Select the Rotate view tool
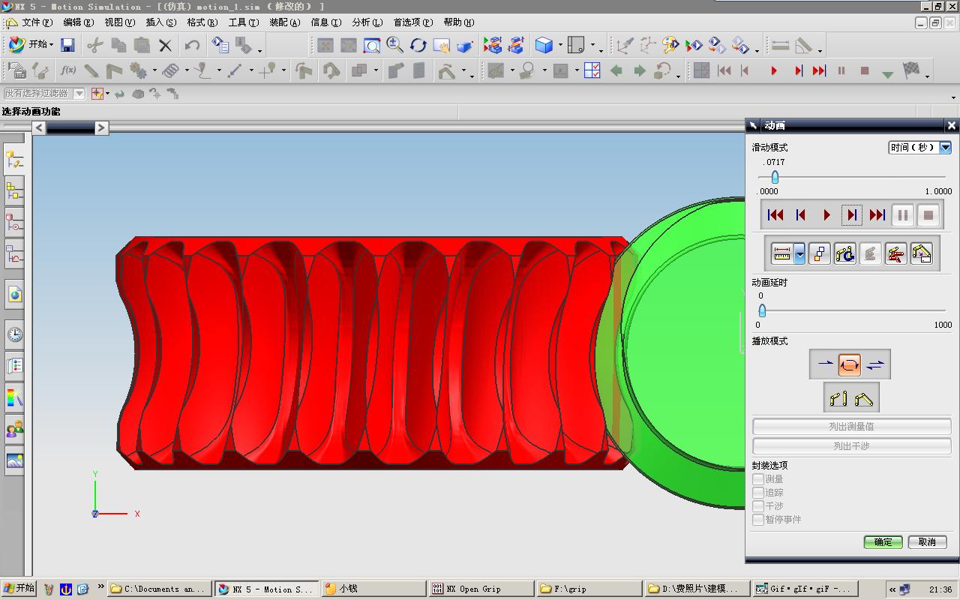This screenshot has height=600, width=960. (x=418, y=45)
